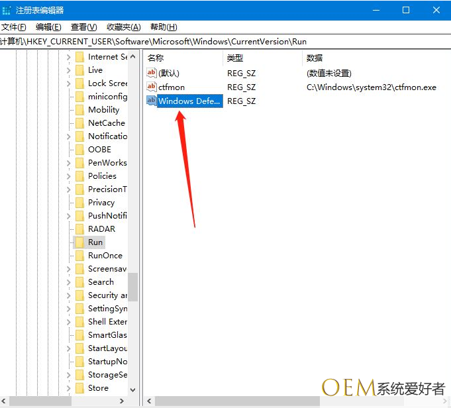Click the Run folder icon in tree
The image size is (451, 408).
[79, 242]
